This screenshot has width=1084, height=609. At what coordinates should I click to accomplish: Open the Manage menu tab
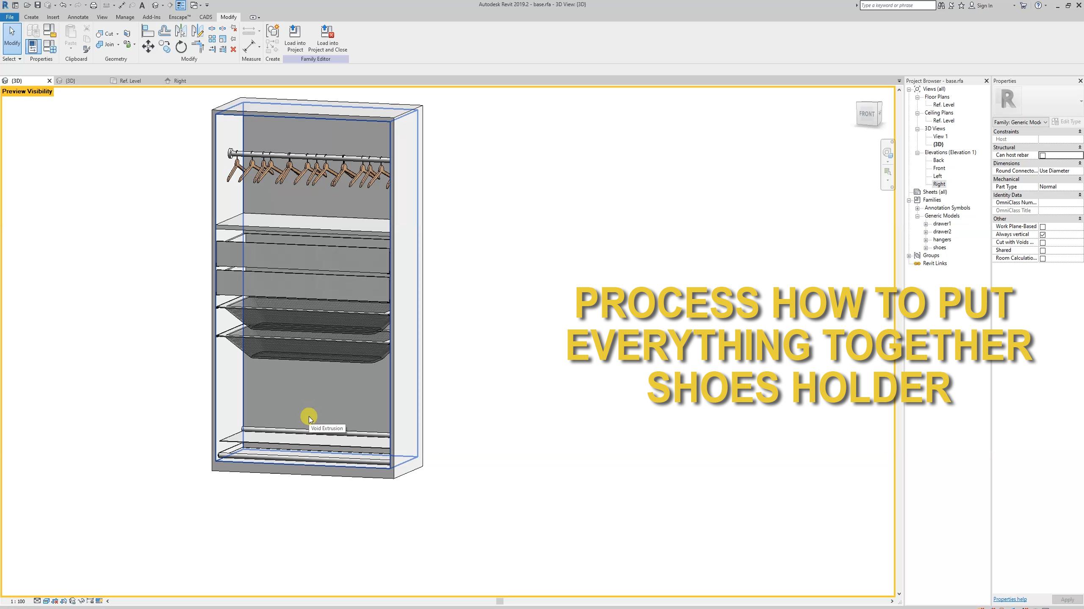124,17
